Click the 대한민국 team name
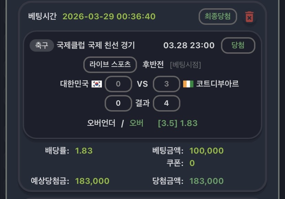Viewport: 285px width, 199px height. click(74, 84)
